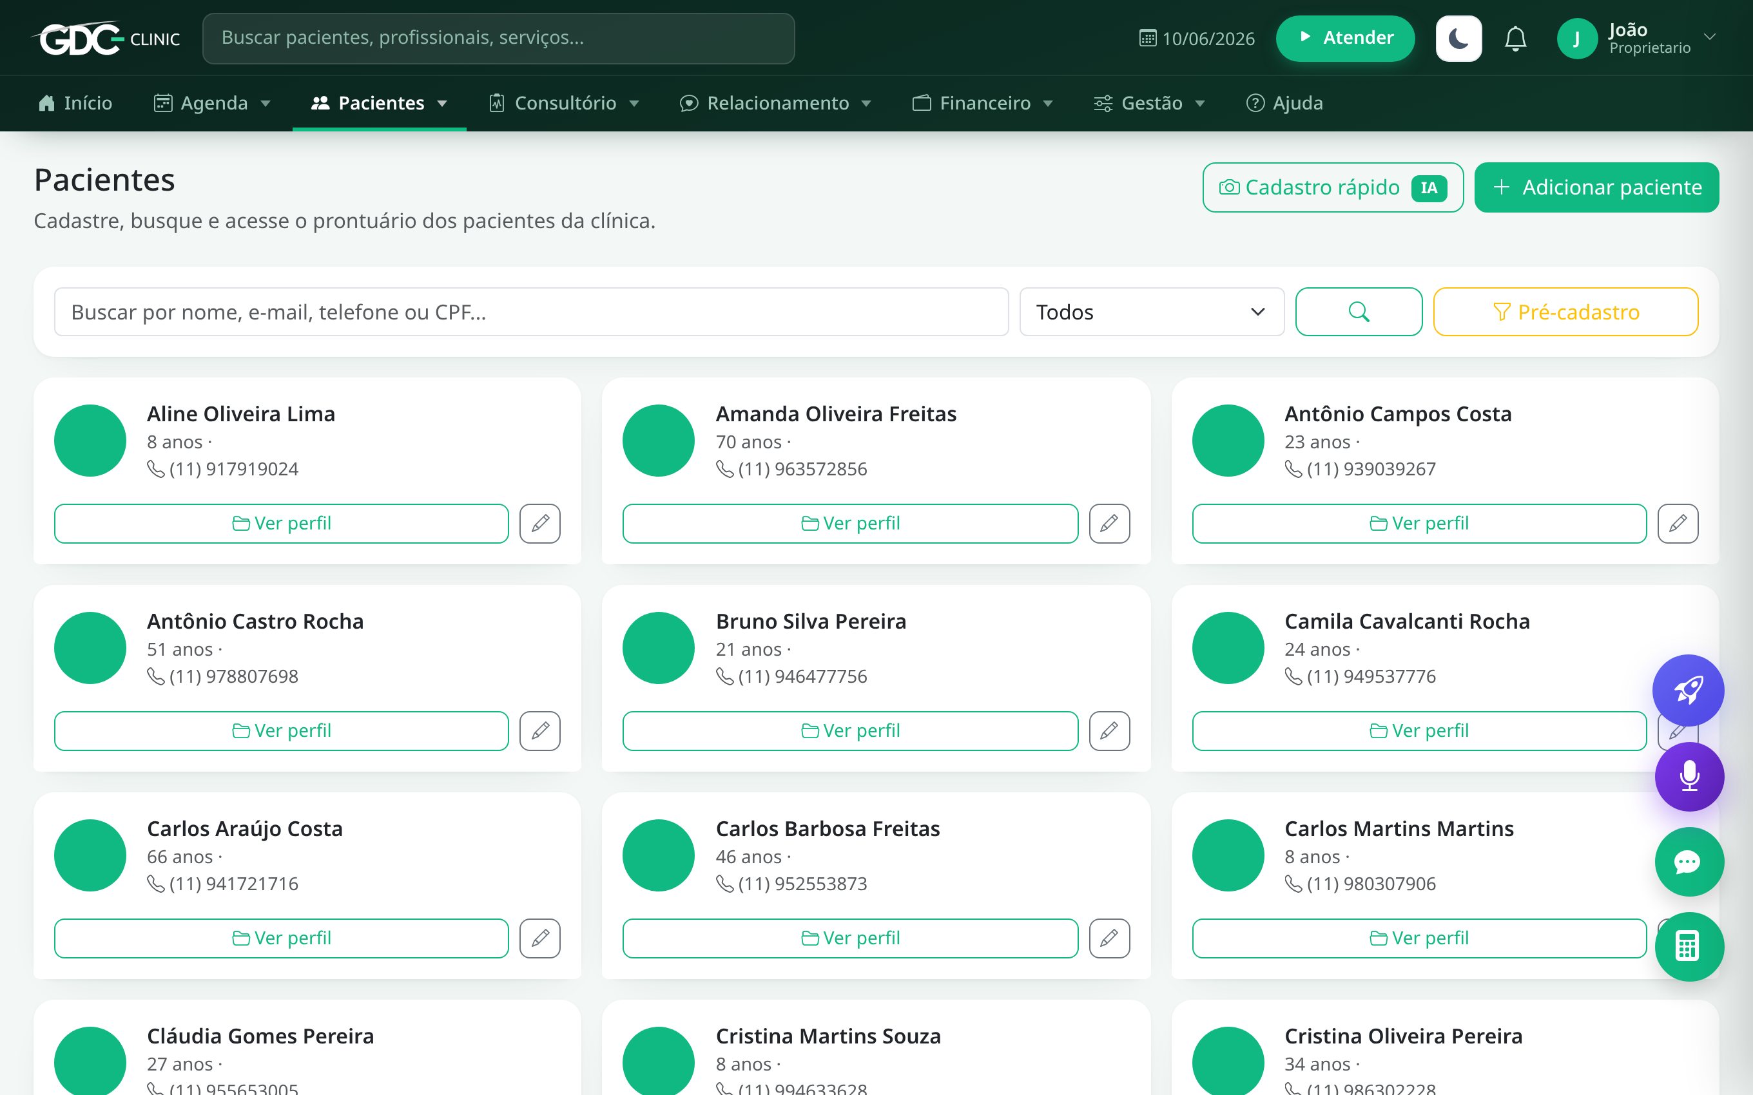
Task: Click the Pacientes page heading
Action: tap(104, 180)
